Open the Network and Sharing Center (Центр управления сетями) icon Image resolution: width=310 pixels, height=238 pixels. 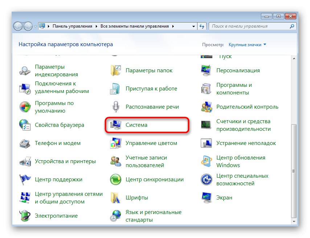click(x=25, y=198)
